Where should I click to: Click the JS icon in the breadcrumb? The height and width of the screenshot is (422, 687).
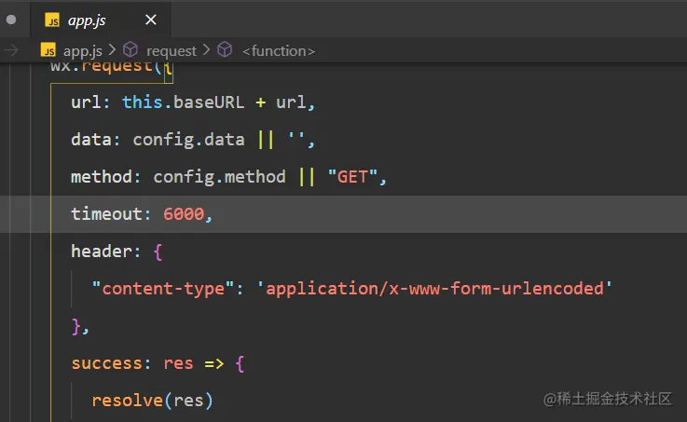click(48, 50)
